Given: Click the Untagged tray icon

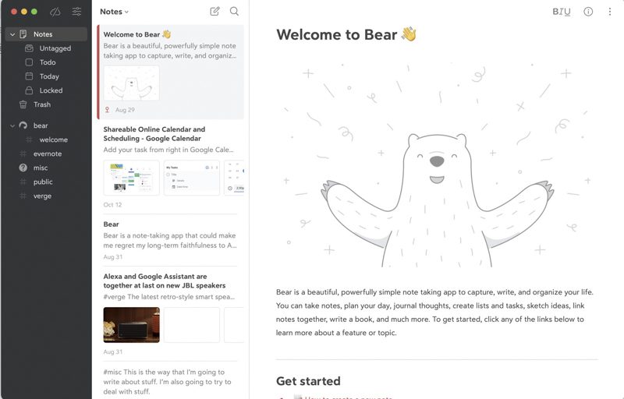Looking at the screenshot, I should coord(29,48).
